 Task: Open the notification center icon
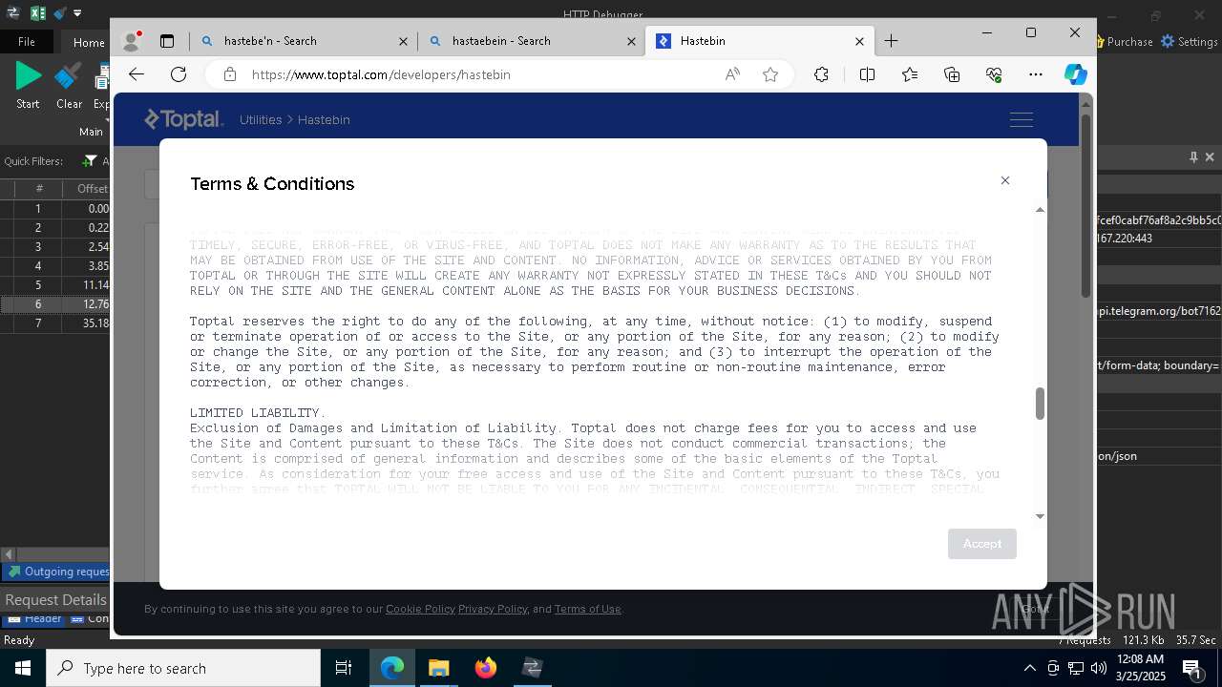(x=1191, y=668)
